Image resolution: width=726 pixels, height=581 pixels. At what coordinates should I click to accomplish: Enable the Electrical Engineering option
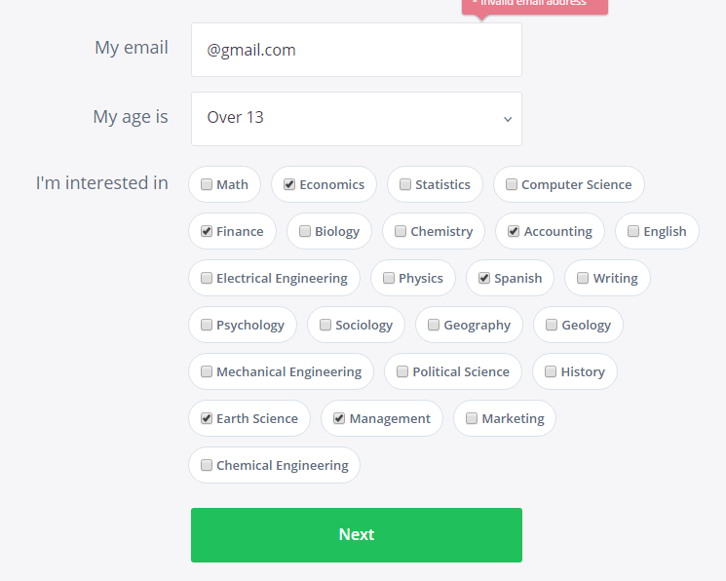click(207, 278)
